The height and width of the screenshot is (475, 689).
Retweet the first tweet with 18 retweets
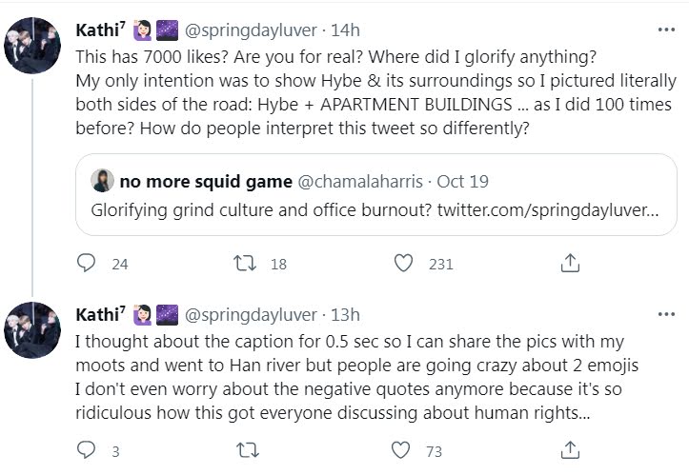(x=245, y=263)
